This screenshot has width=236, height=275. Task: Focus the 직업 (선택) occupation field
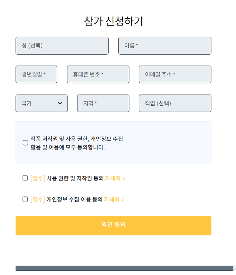click(175, 103)
